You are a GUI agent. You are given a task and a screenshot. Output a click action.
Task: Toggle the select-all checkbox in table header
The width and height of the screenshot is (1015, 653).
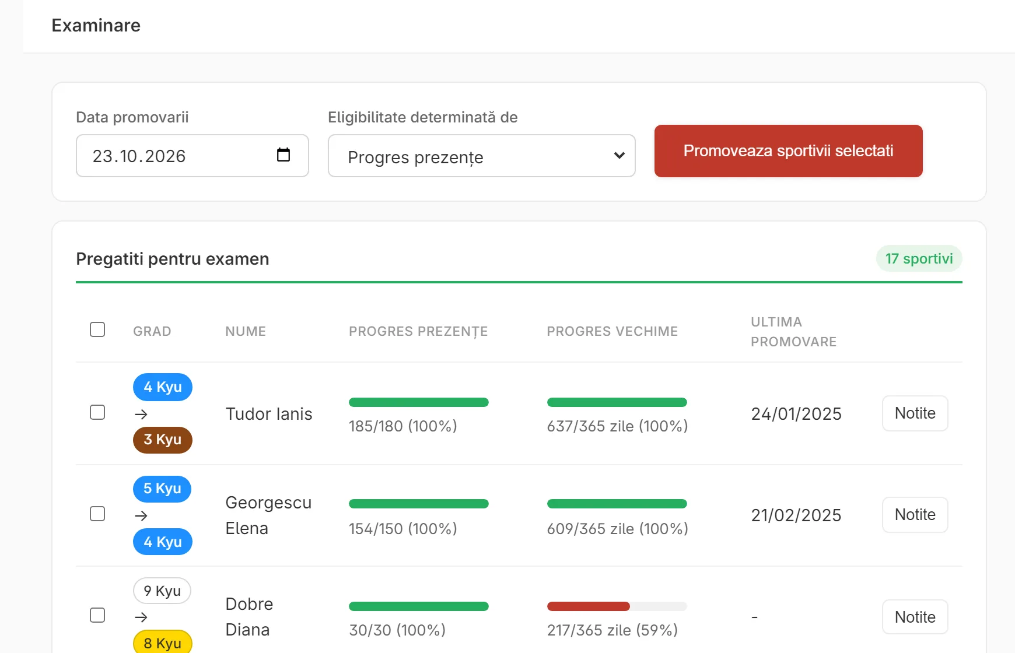97,329
